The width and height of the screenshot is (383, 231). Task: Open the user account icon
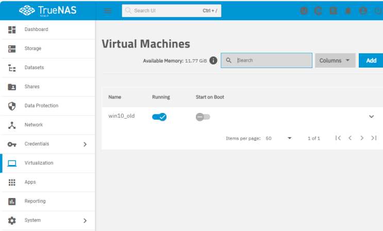[x=363, y=11]
